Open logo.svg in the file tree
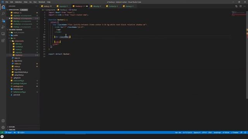 17,69
